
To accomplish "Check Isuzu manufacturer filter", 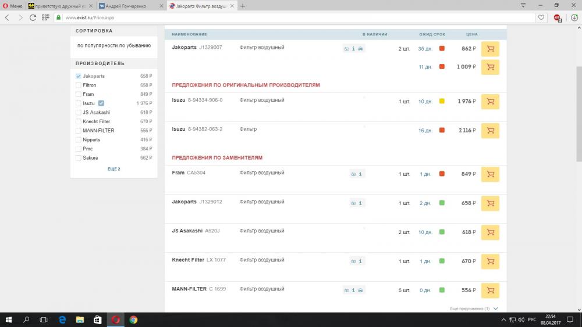I will click(79, 103).
